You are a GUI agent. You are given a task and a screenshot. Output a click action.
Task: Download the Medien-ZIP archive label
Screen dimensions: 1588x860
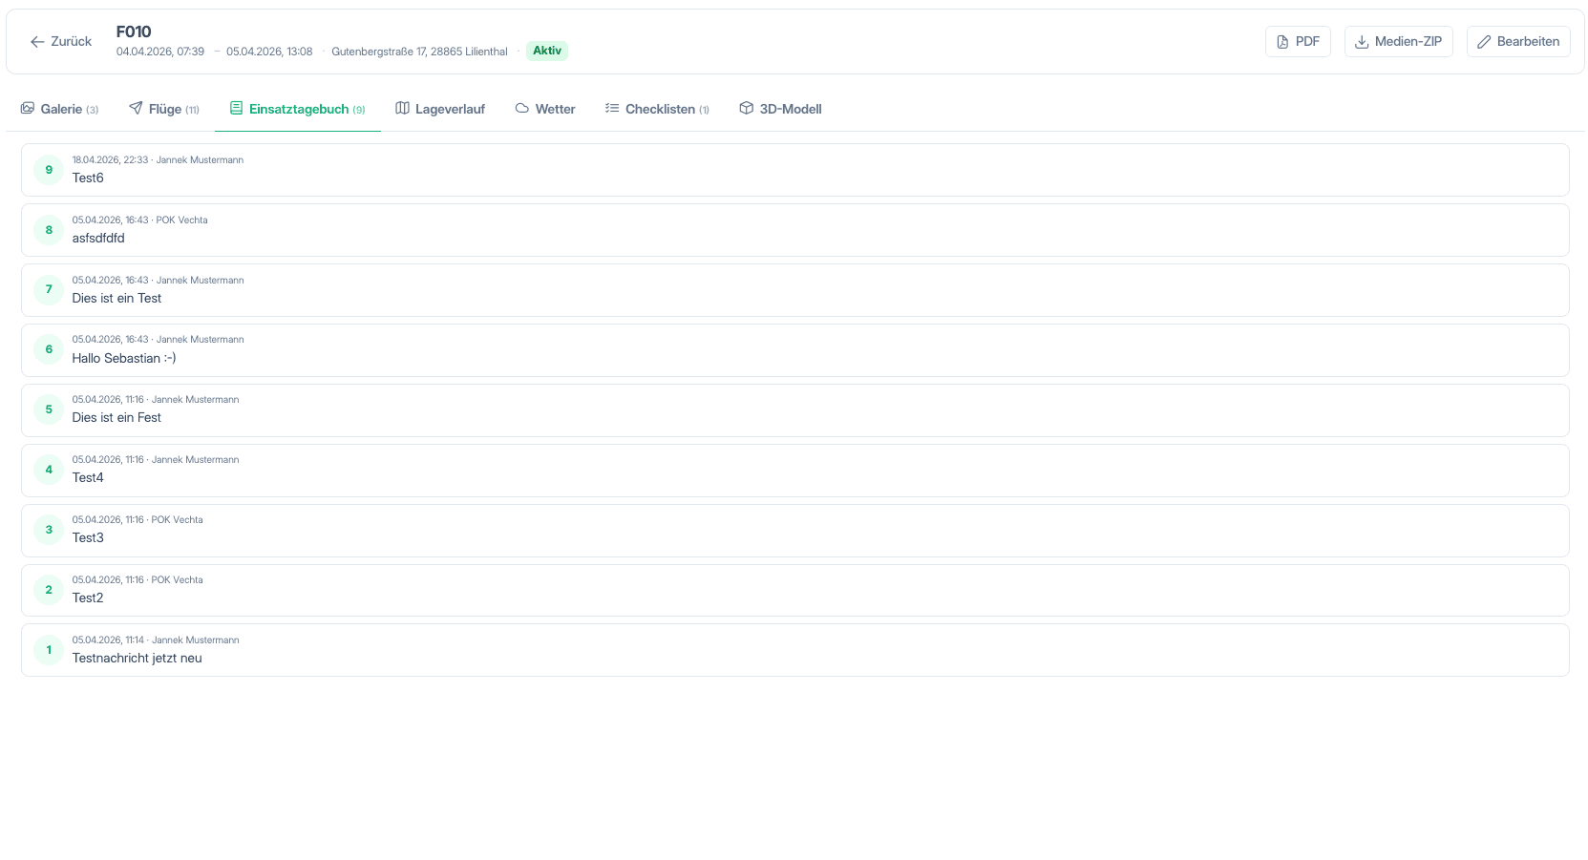click(x=1408, y=42)
